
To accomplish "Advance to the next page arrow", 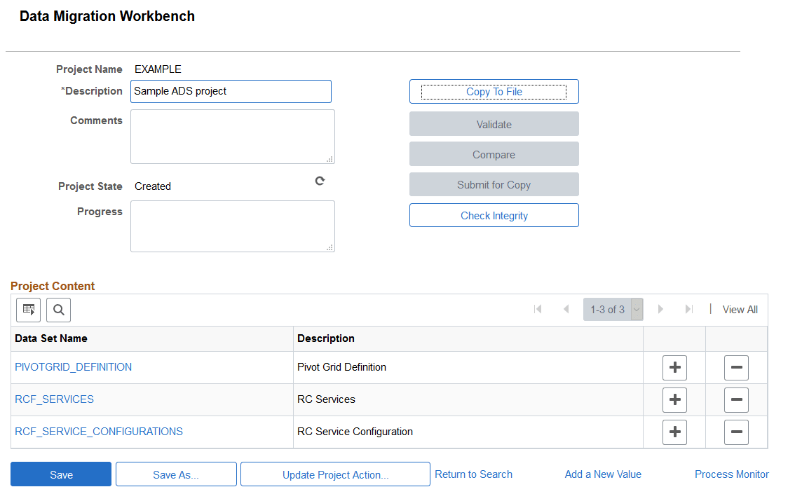I will pyautogui.click(x=660, y=309).
